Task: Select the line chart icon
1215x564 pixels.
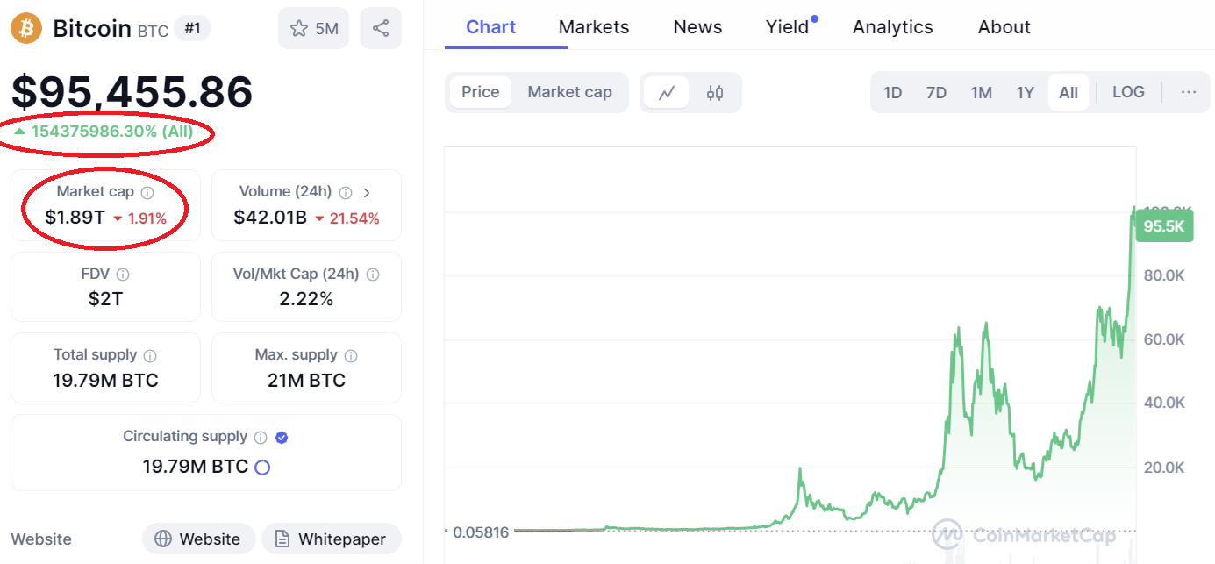Action: click(x=667, y=92)
